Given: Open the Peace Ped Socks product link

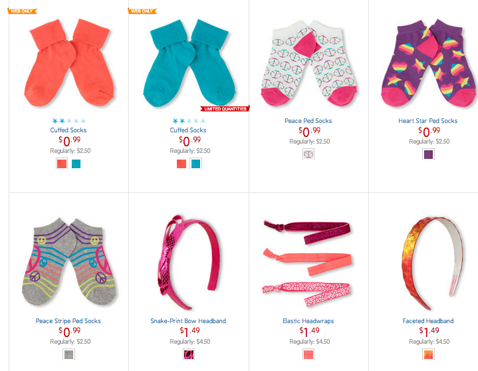Looking at the screenshot, I should pos(308,121).
